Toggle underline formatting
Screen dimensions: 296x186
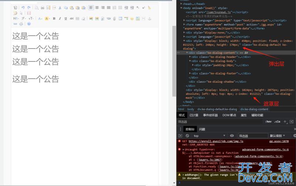(x=66, y=19)
